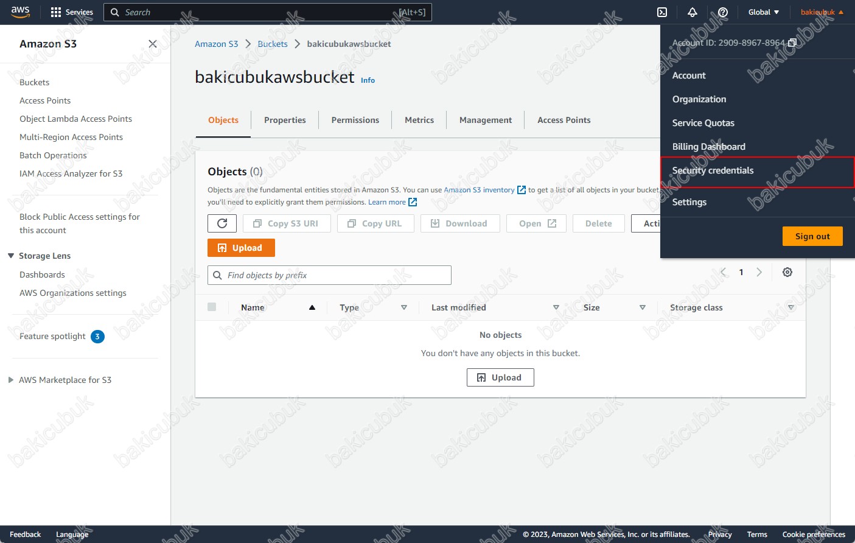Switch to the Metrics tab
The width and height of the screenshot is (855, 543).
[x=419, y=120]
